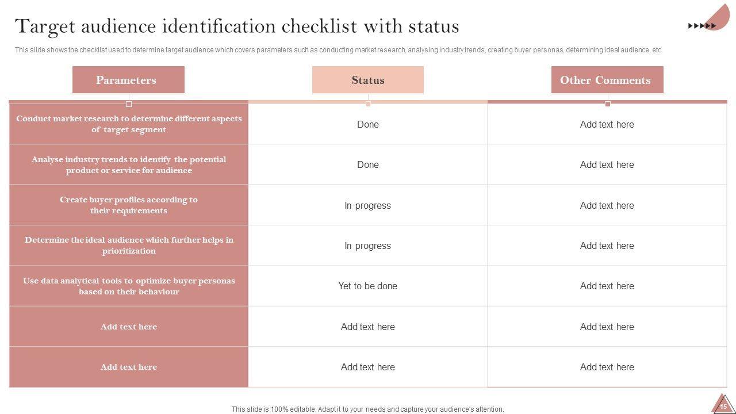Screen dimensions: 736x414
Task: Click the Other Comments column header
Action: click(x=607, y=80)
